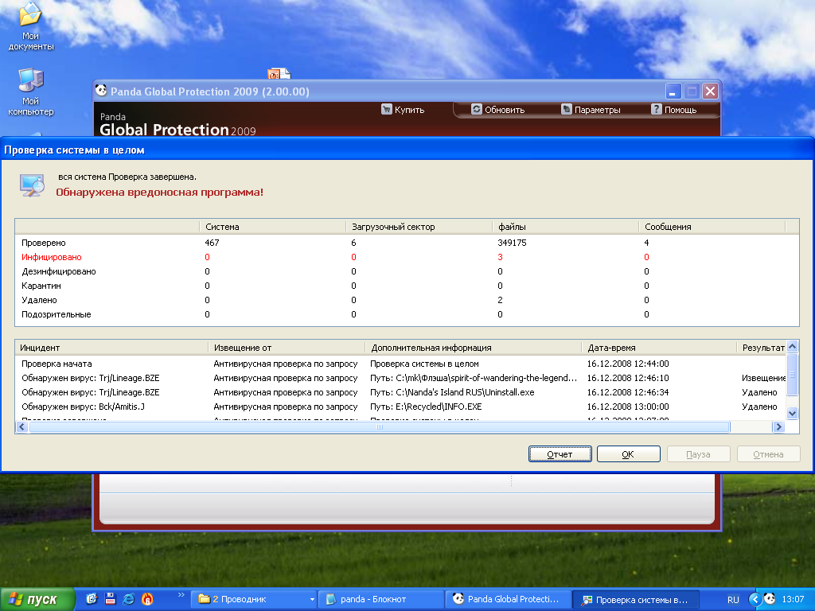Sort by Извещение от column header

click(x=287, y=348)
